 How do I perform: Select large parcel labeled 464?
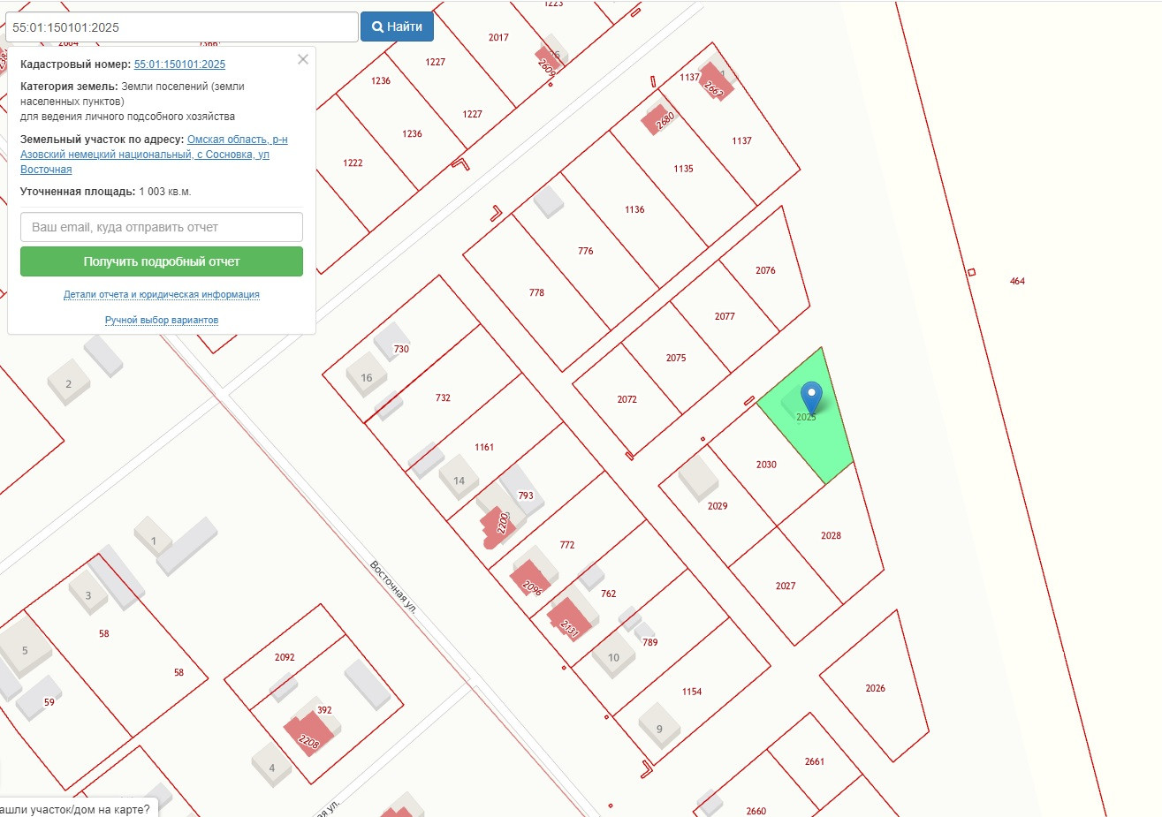[1017, 281]
